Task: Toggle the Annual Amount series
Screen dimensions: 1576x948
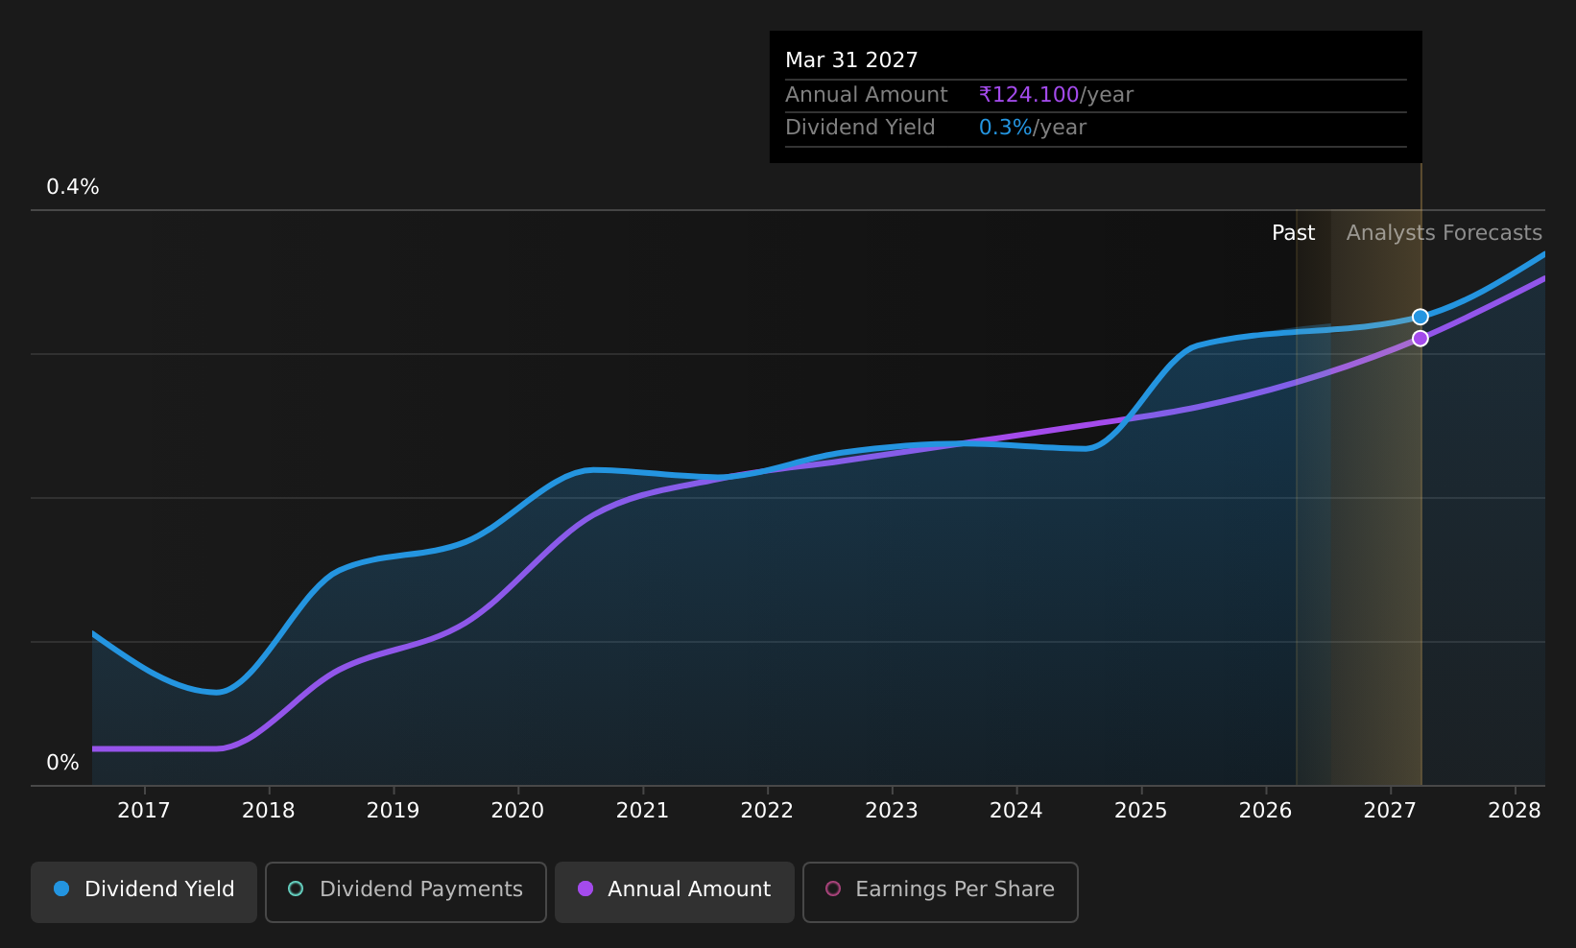Action: (x=675, y=891)
